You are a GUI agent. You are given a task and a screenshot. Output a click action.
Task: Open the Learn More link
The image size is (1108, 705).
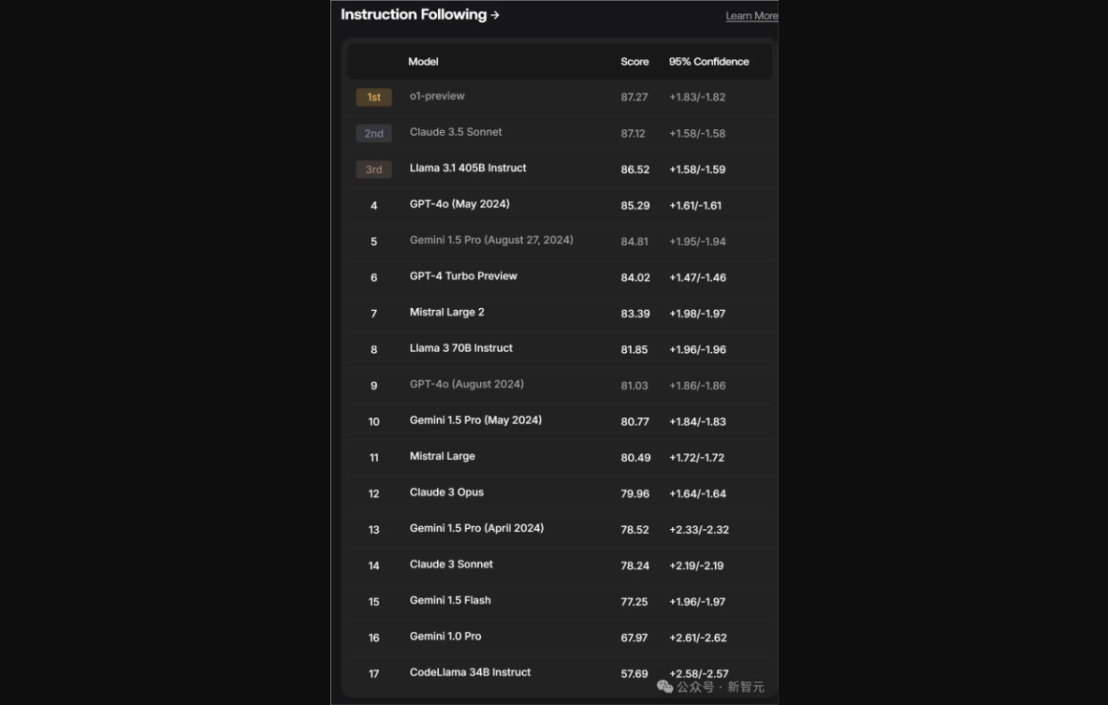click(x=751, y=16)
